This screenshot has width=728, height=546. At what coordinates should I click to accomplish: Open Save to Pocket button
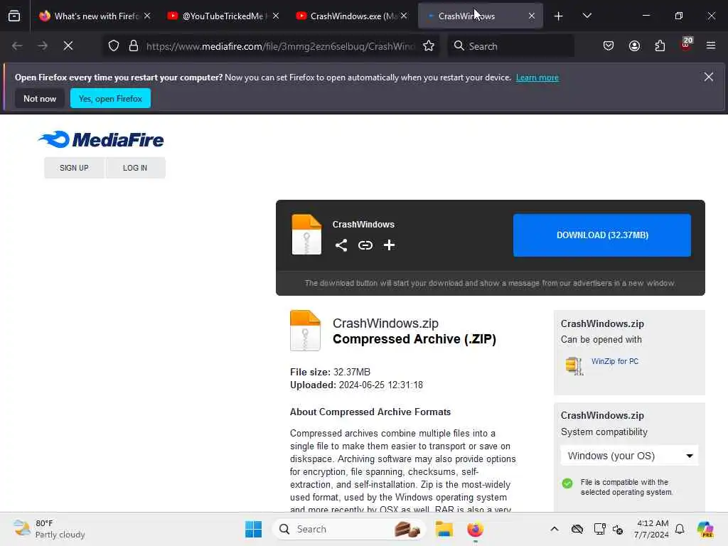tap(609, 46)
